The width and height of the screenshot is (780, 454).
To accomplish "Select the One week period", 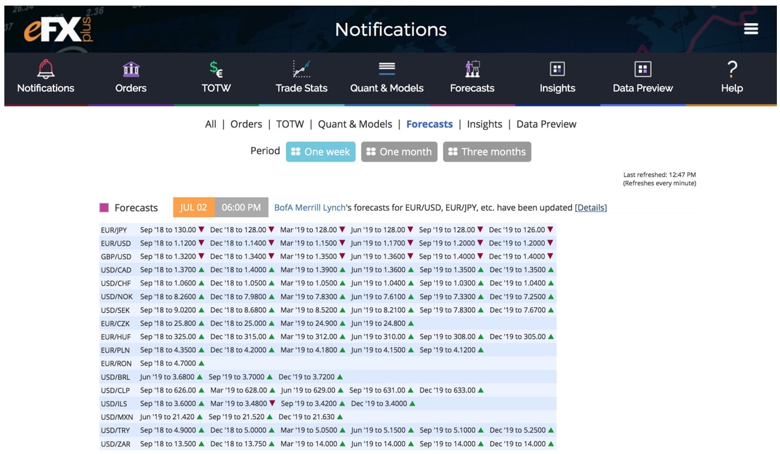I will [x=321, y=152].
